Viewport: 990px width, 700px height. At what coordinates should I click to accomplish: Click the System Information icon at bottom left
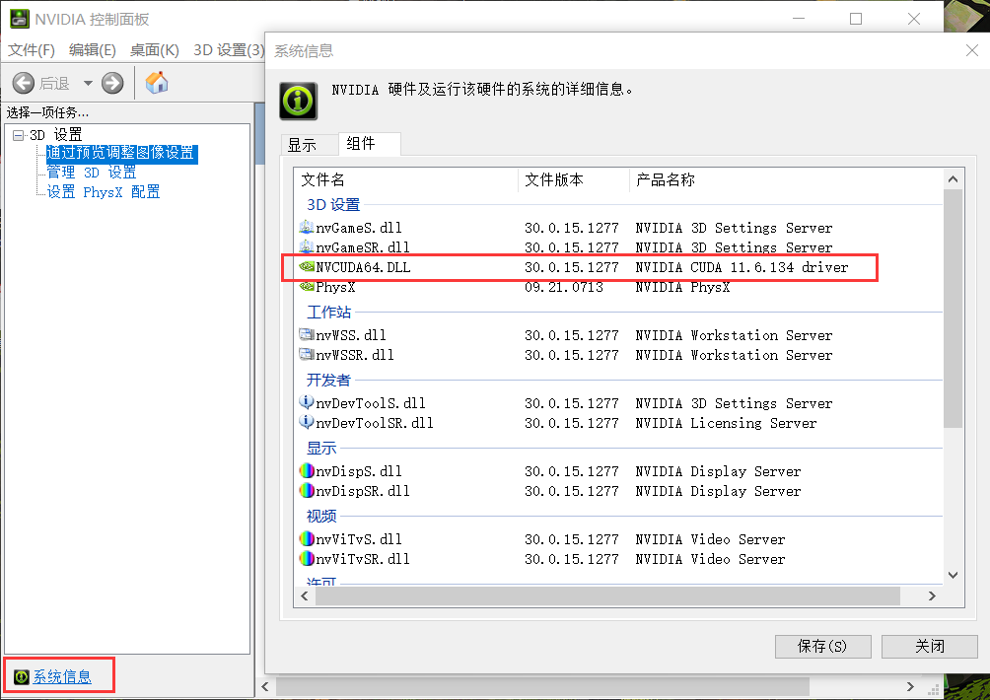(22, 676)
